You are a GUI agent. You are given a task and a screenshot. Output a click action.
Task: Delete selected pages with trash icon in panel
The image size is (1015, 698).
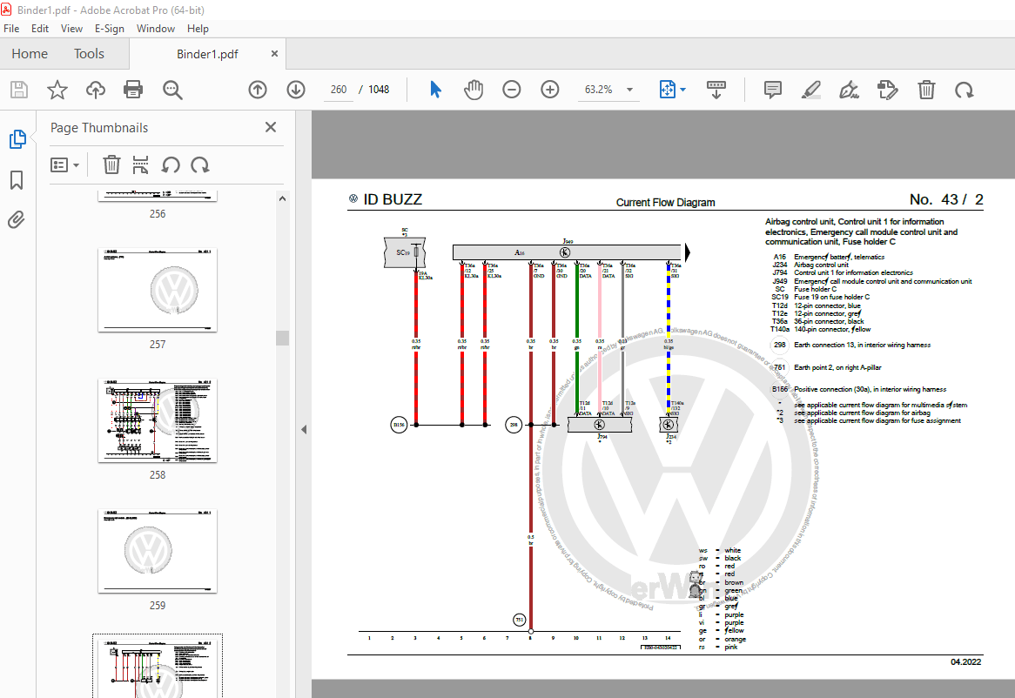tap(111, 164)
